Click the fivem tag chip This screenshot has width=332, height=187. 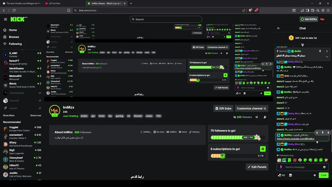[x=101, y=116]
